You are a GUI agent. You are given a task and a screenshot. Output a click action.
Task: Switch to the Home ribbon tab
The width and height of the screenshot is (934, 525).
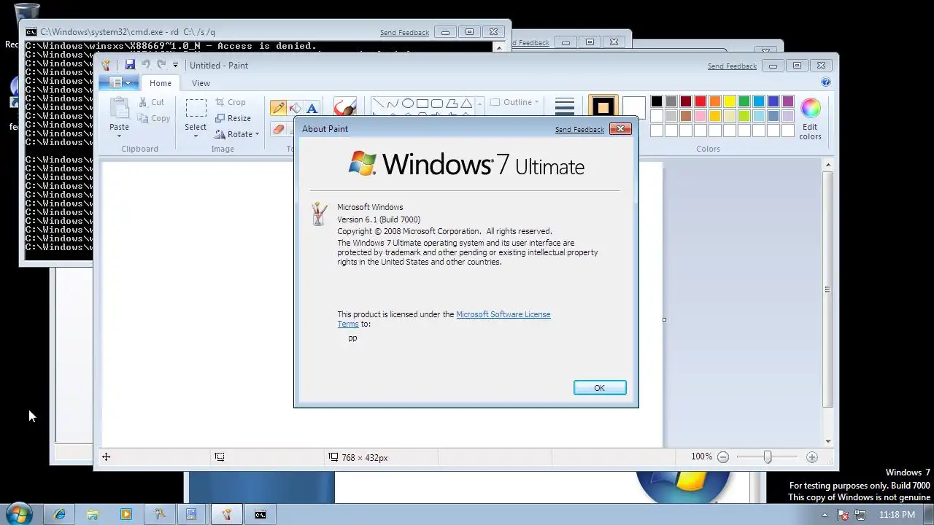click(x=161, y=83)
